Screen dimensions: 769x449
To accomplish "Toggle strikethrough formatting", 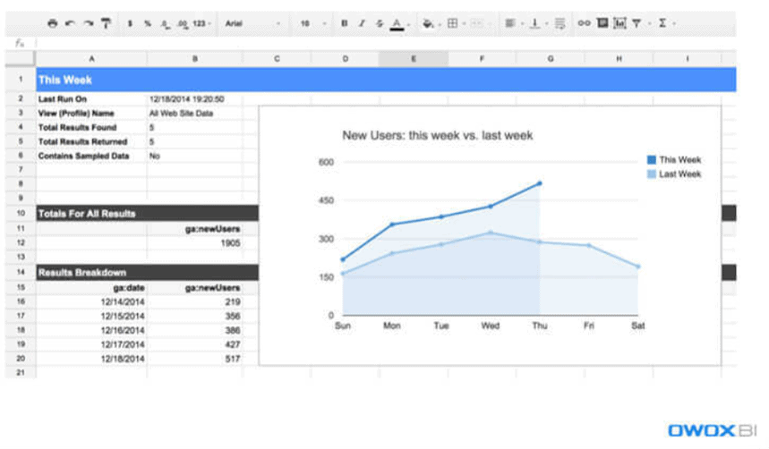I will [x=379, y=23].
